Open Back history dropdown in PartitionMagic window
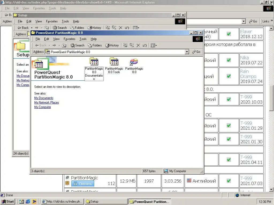This screenshot has height=205, width=274. pos(49,45)
